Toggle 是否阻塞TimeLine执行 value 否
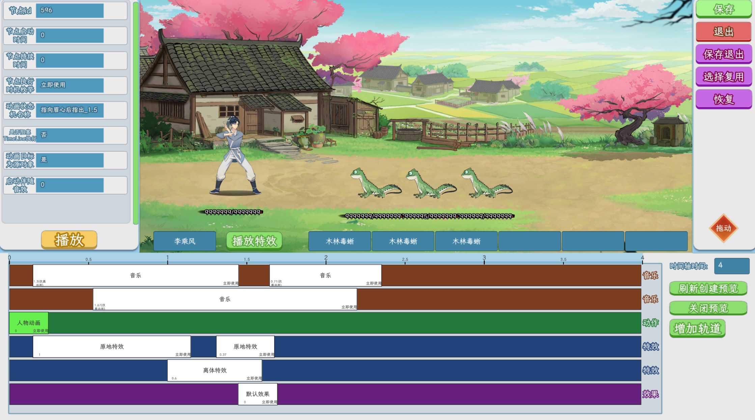This screenshot has width=755, height=420. 70,135
